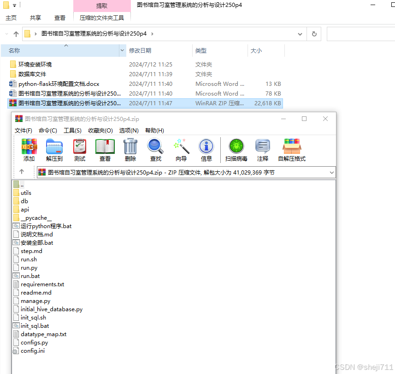Screen dimensions: 395x374
Task: Click the 提取 extraction ribbon button
Action: (x=101, y=6)
